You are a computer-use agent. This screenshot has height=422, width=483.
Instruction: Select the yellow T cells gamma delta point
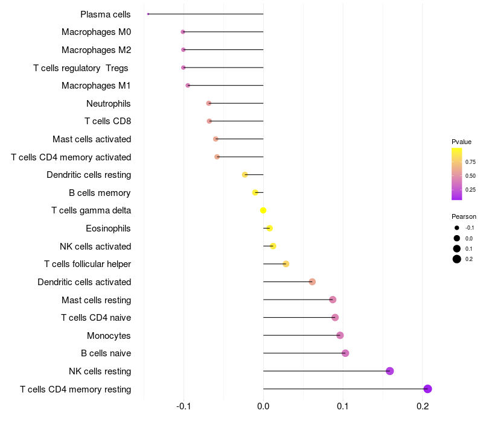pyautogui.click(x=263, y=210)
